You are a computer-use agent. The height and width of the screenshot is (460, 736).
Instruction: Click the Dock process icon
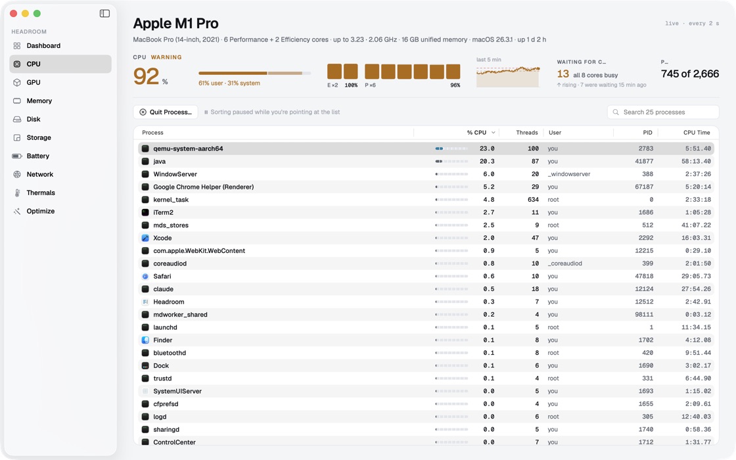tap(145, 365)
